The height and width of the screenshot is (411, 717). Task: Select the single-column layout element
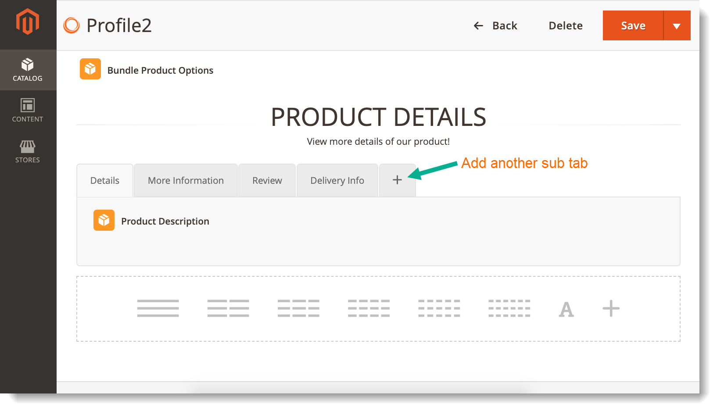[158, 308]
